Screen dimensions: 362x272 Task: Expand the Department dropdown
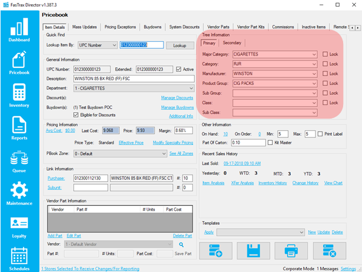134,89
